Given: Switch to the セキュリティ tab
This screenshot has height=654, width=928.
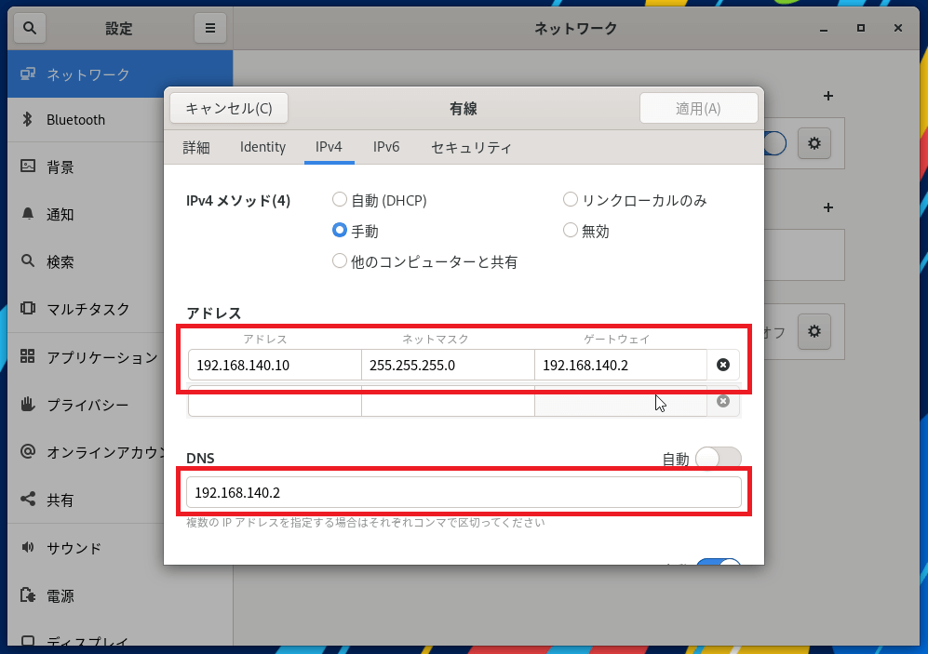Looking at the screenshot, I should [x=471, y=147].
